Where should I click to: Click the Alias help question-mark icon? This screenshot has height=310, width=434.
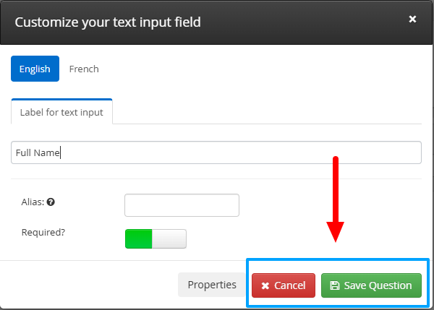tap(51, 202)
